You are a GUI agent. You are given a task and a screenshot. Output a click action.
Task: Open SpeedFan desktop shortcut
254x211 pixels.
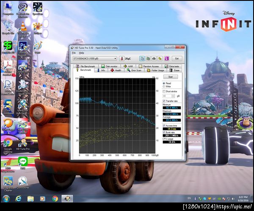point(38,9)
